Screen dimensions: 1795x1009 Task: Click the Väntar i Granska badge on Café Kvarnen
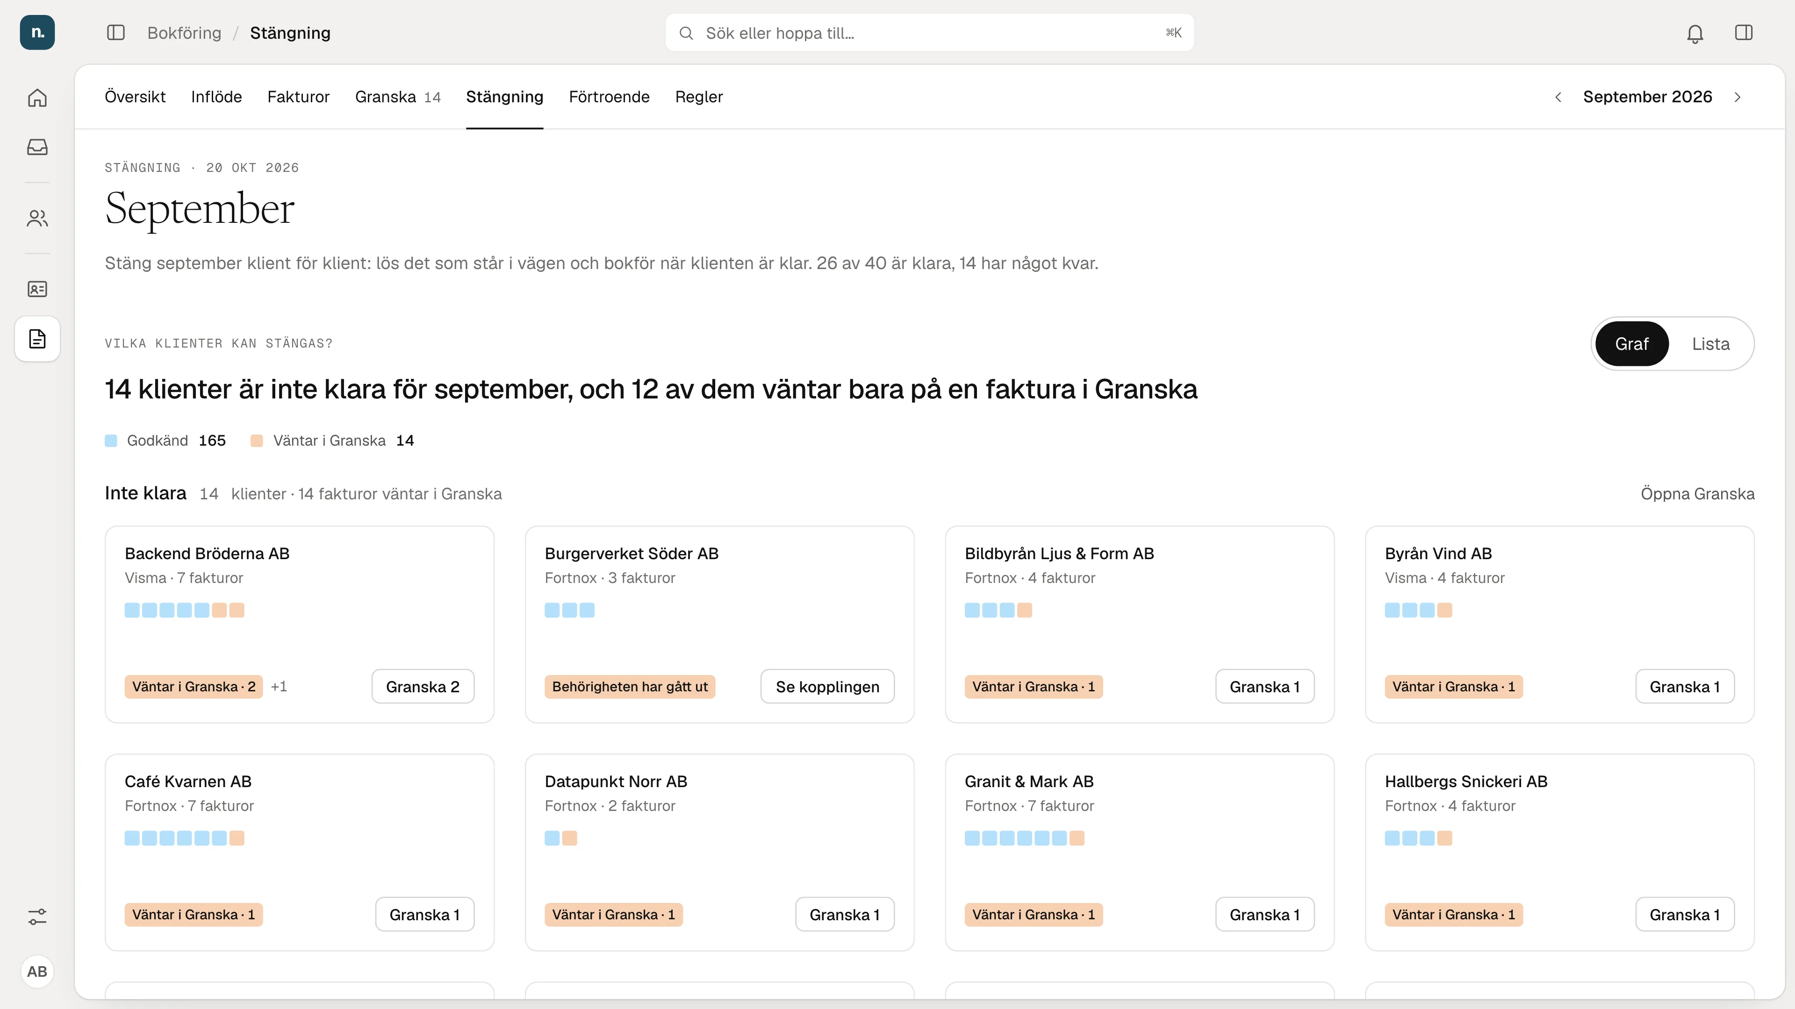(x=194, y=914)
